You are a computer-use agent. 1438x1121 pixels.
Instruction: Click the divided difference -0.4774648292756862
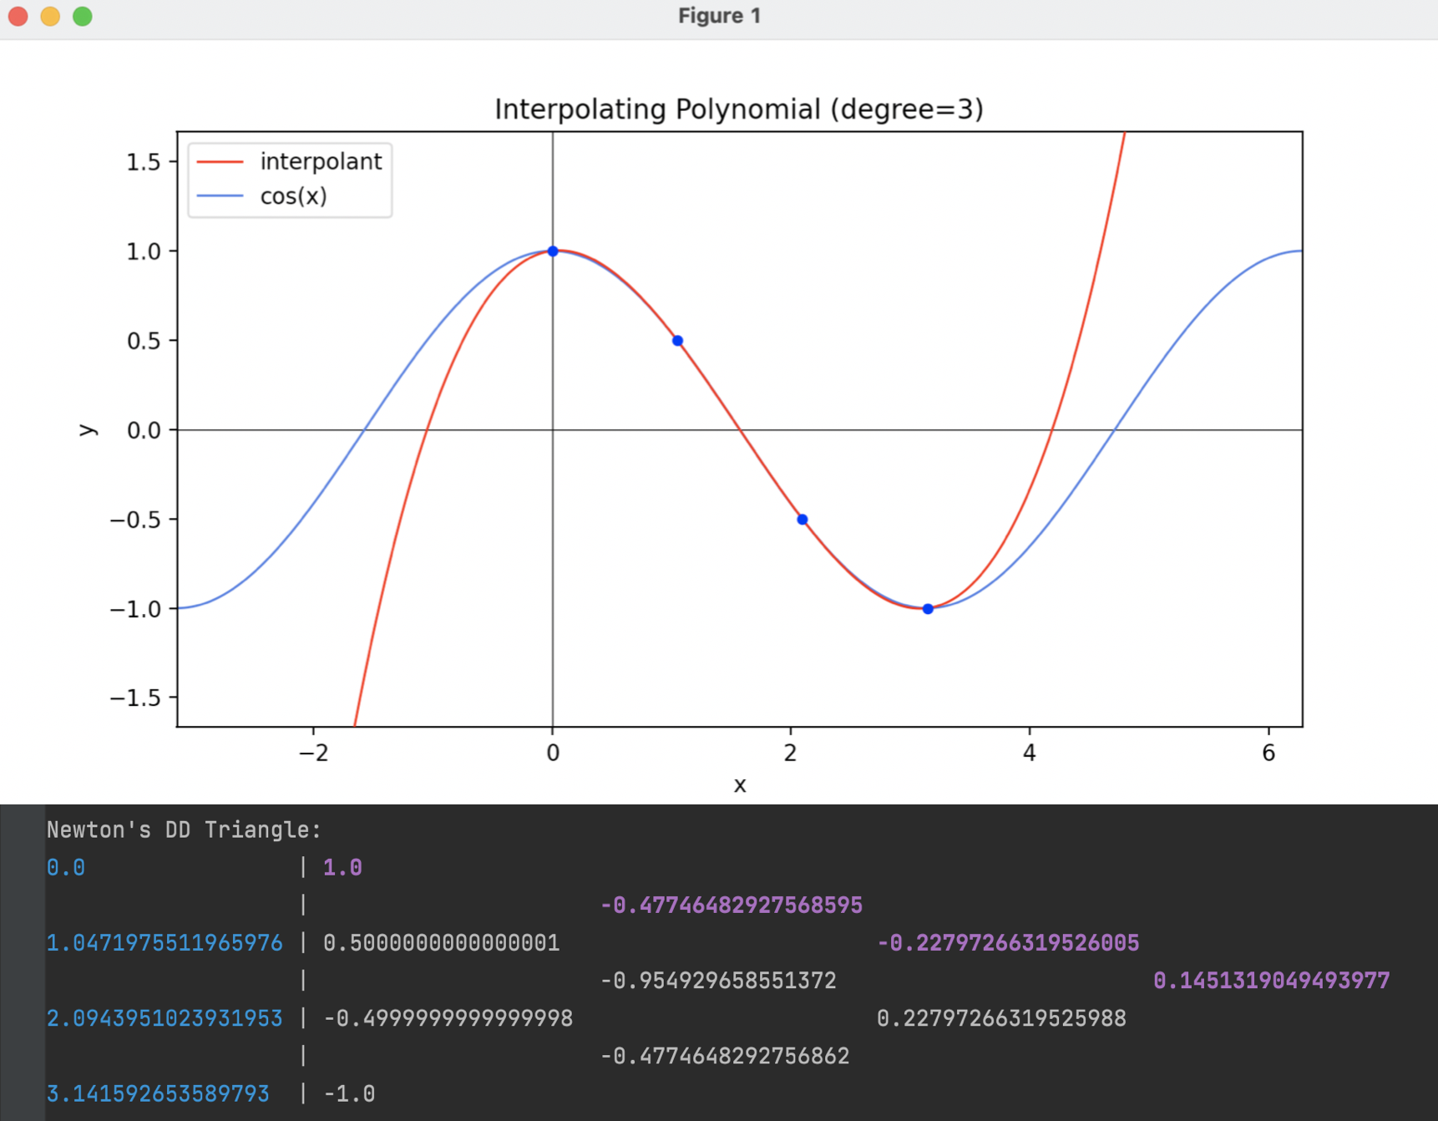tap(725, 1056)
